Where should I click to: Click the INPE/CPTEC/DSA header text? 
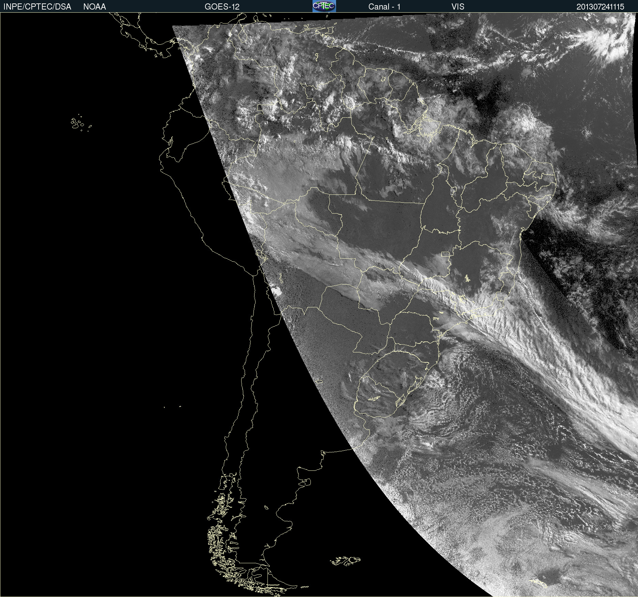pyautogui.click(x=37, y=7)
